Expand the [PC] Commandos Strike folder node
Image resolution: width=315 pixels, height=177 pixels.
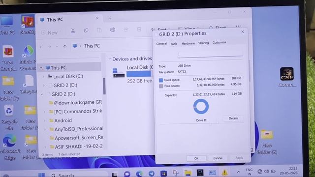point(45,112)
